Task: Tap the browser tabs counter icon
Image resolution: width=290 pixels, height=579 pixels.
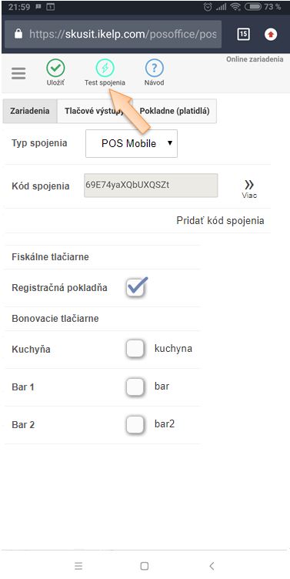Action: (x=244, y=35)
